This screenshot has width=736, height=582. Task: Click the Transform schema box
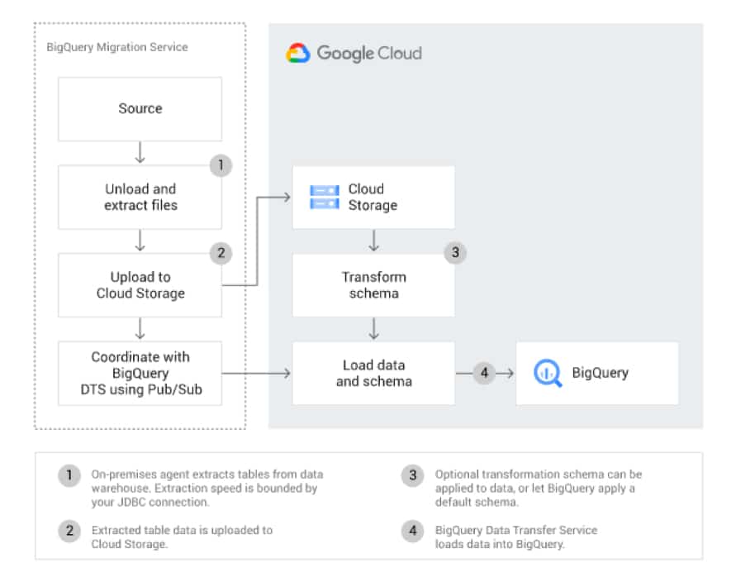click(373, 285)
